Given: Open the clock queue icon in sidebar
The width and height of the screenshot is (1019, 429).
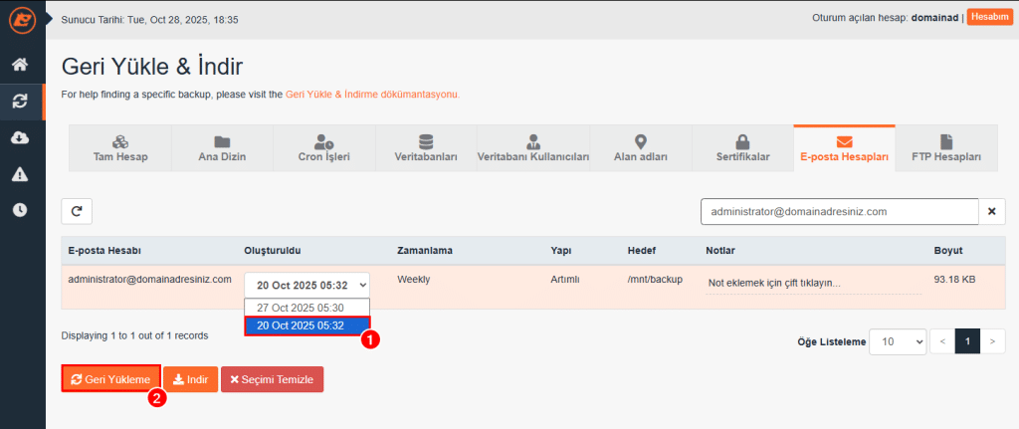Looking at the screenshot, I should pos(20,210).
